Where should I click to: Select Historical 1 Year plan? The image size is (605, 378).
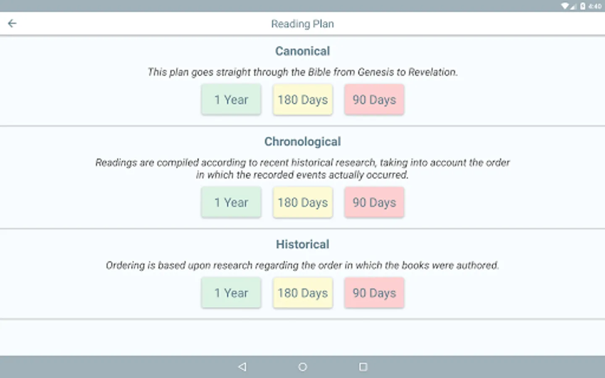click(x=231, y=293)
